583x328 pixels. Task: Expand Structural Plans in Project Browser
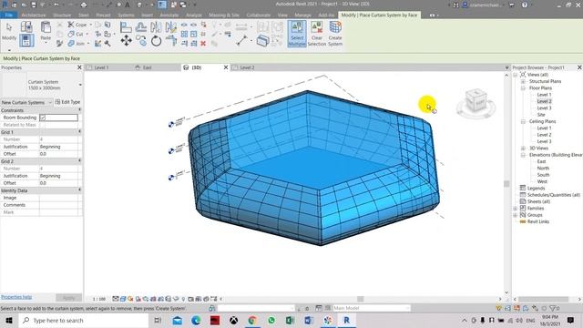coord(523,81)
